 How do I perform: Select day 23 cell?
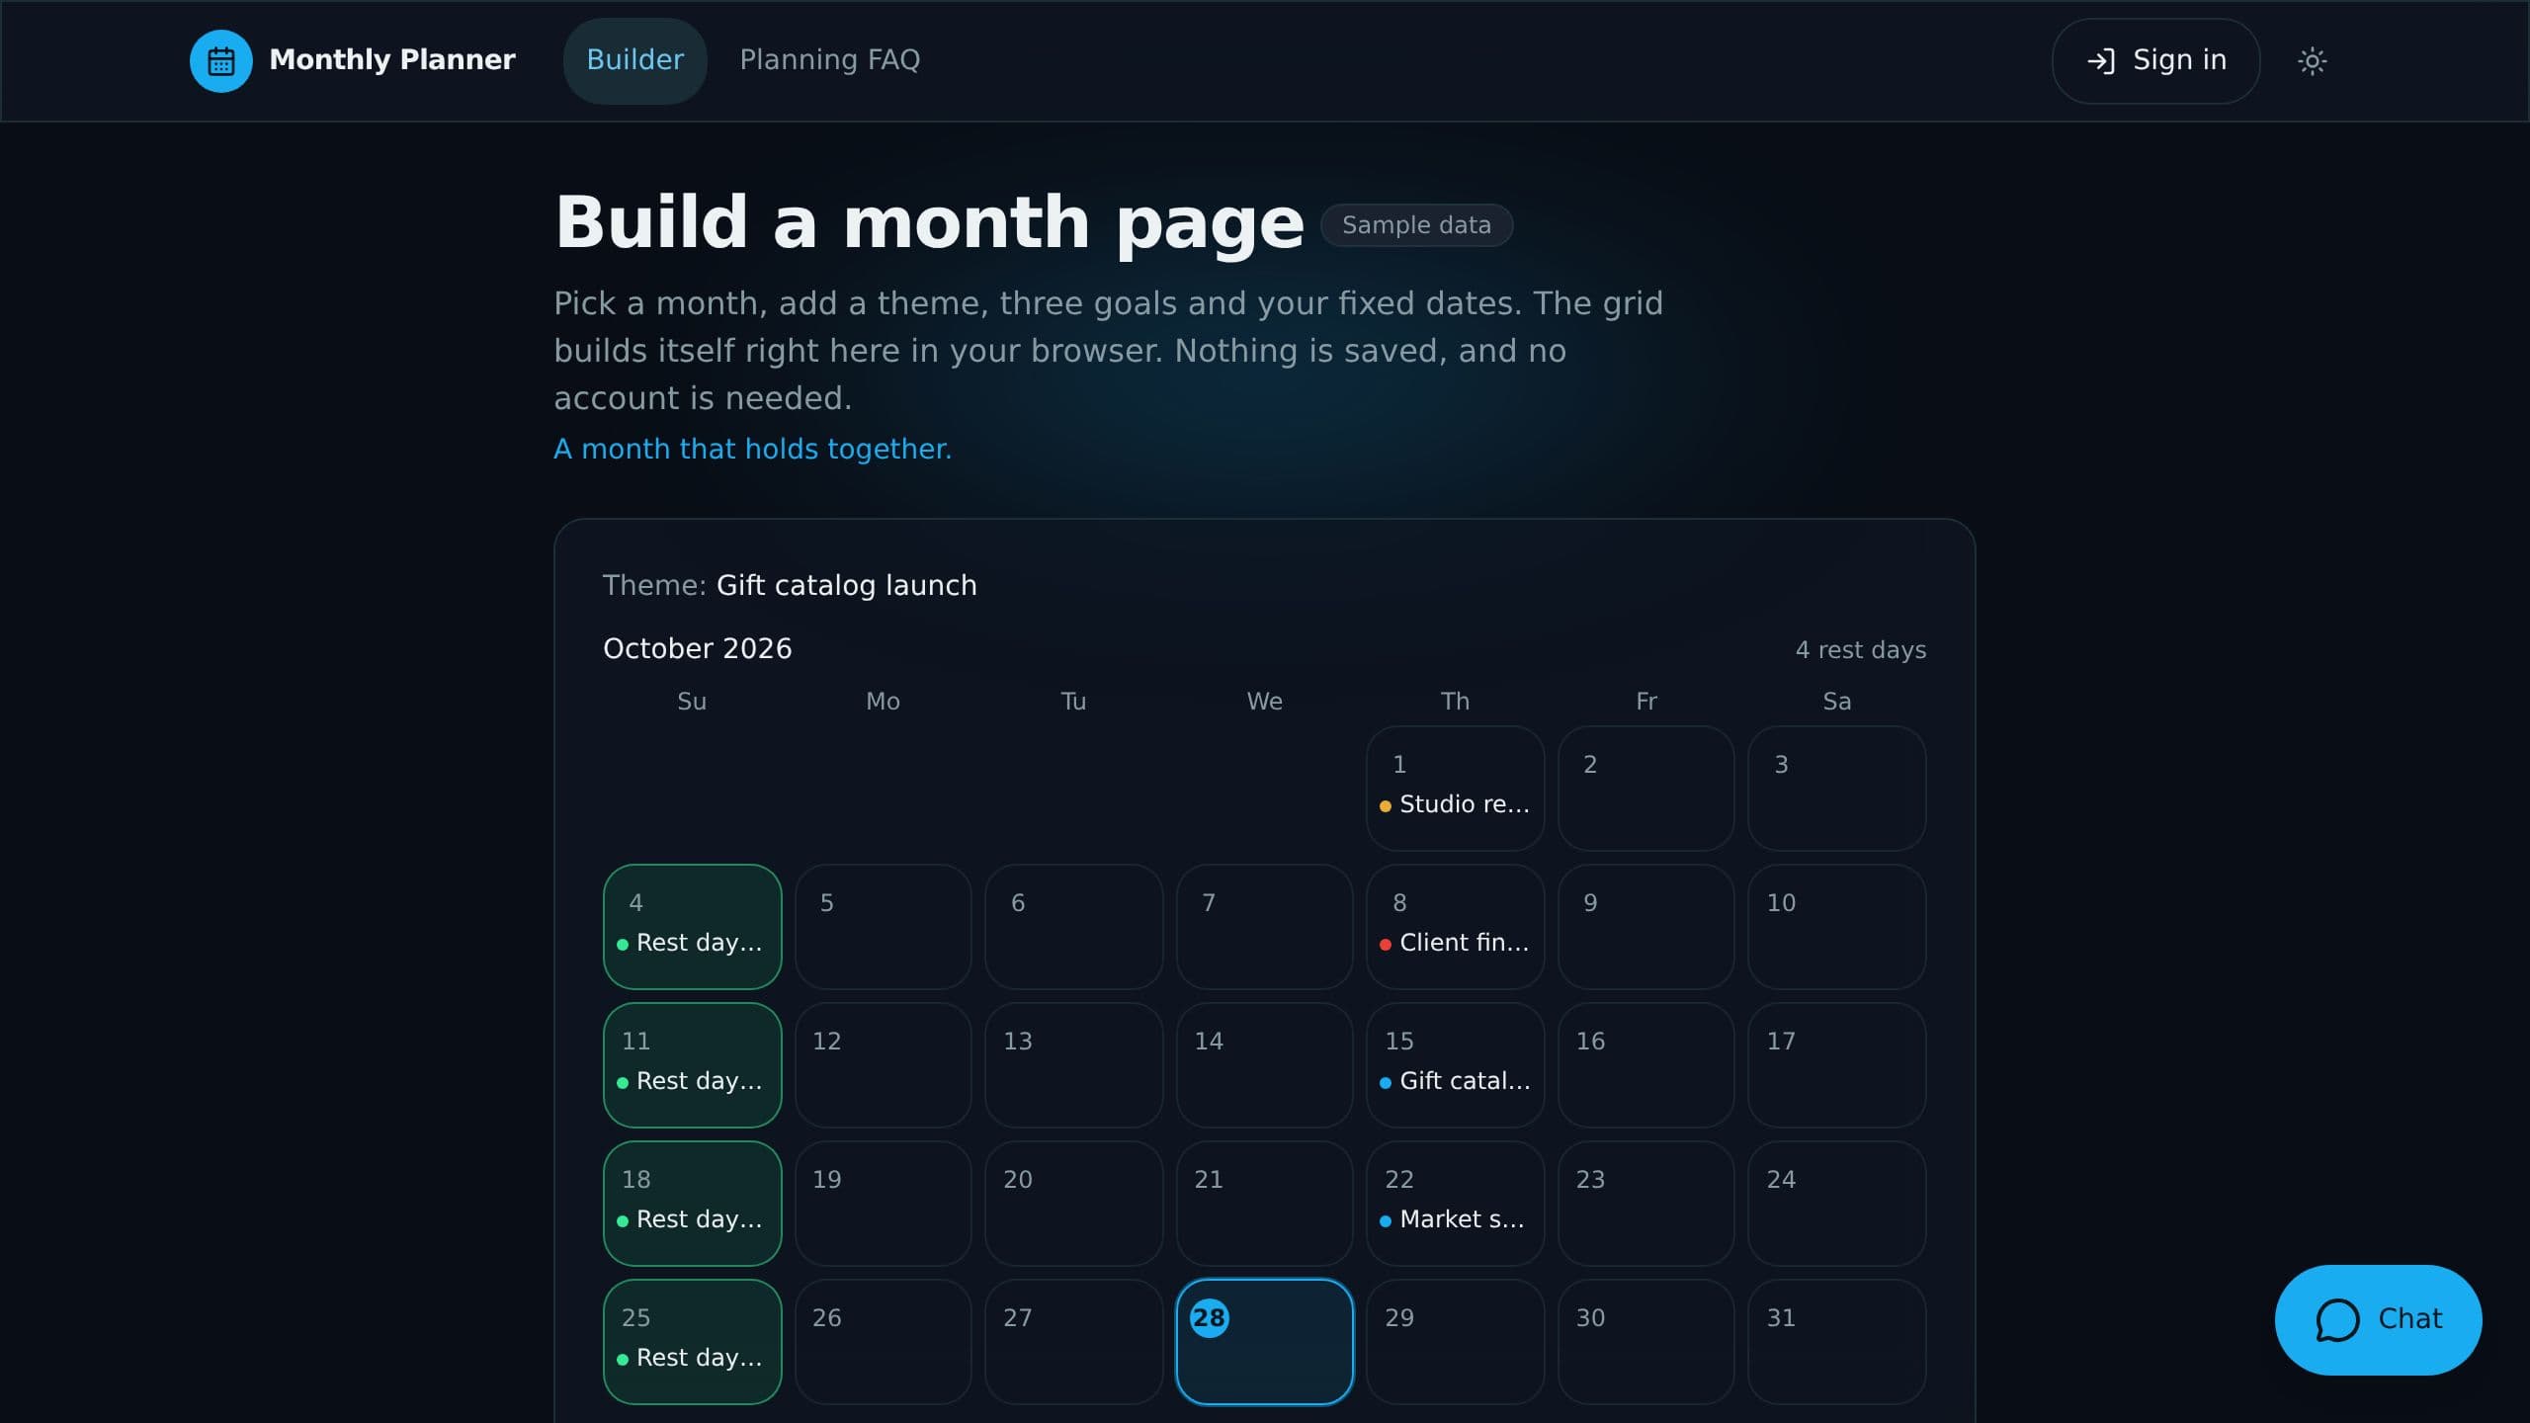pyautogui.click(x=1645, y=1203)
